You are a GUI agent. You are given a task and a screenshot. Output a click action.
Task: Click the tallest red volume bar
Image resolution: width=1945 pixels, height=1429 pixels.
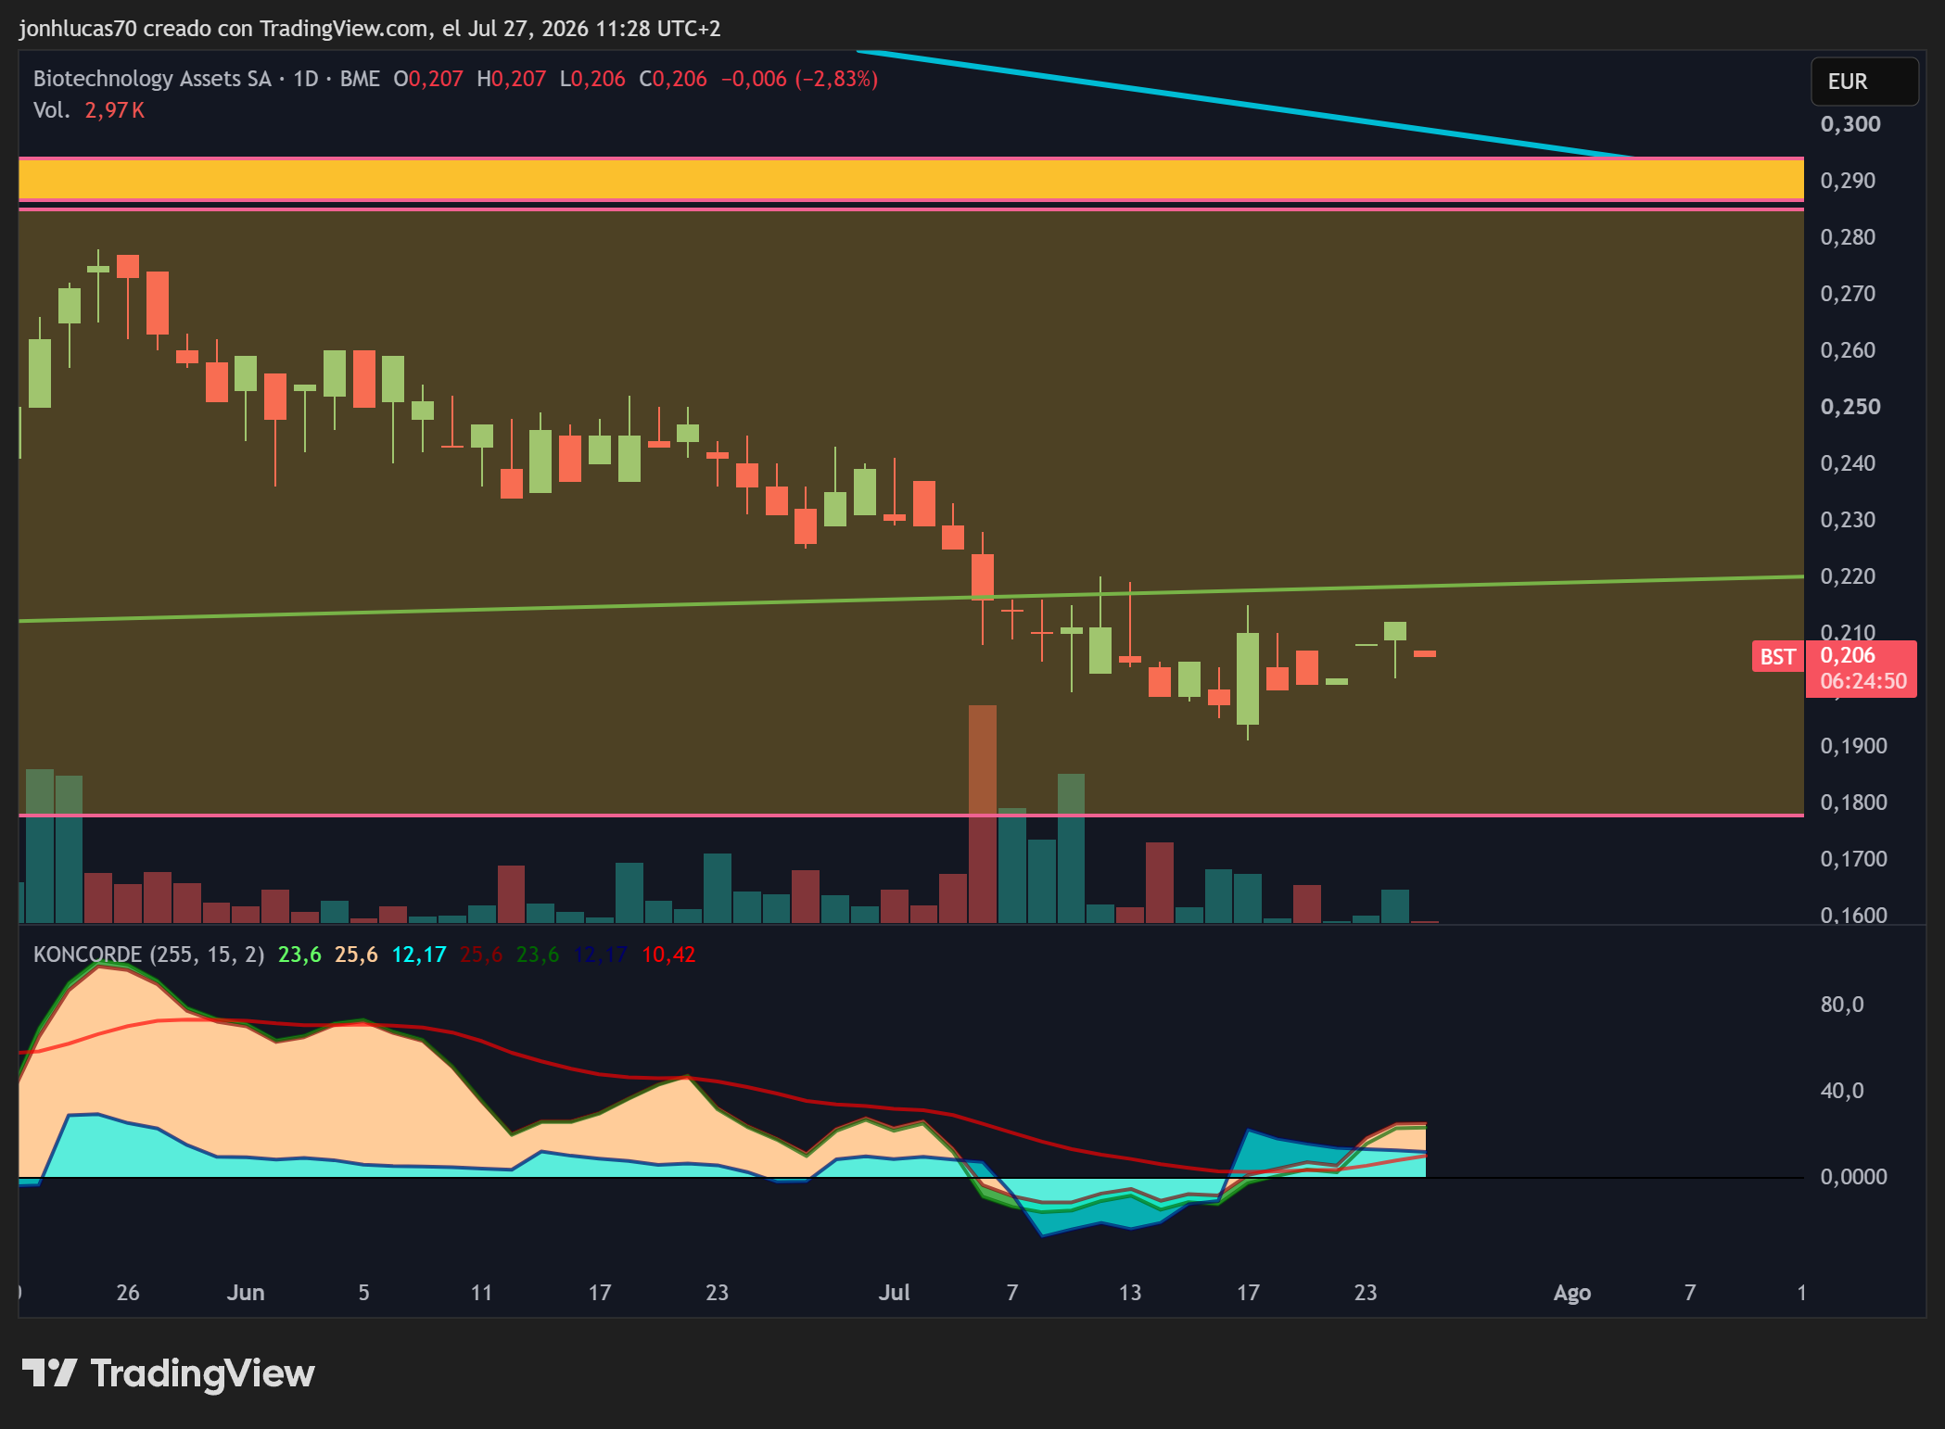pos(983,814)
